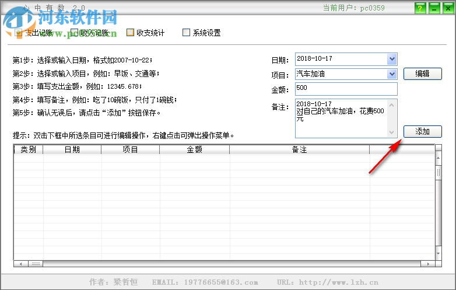Expand the 日期 date dropdown arrow
This screenshot has height=290, width=456.
392,59
